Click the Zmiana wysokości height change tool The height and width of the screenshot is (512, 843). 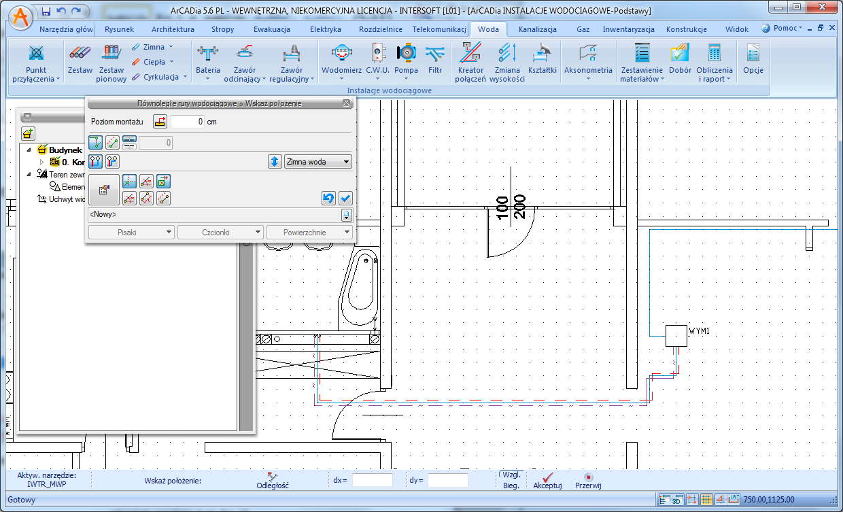tap(507, 63)
